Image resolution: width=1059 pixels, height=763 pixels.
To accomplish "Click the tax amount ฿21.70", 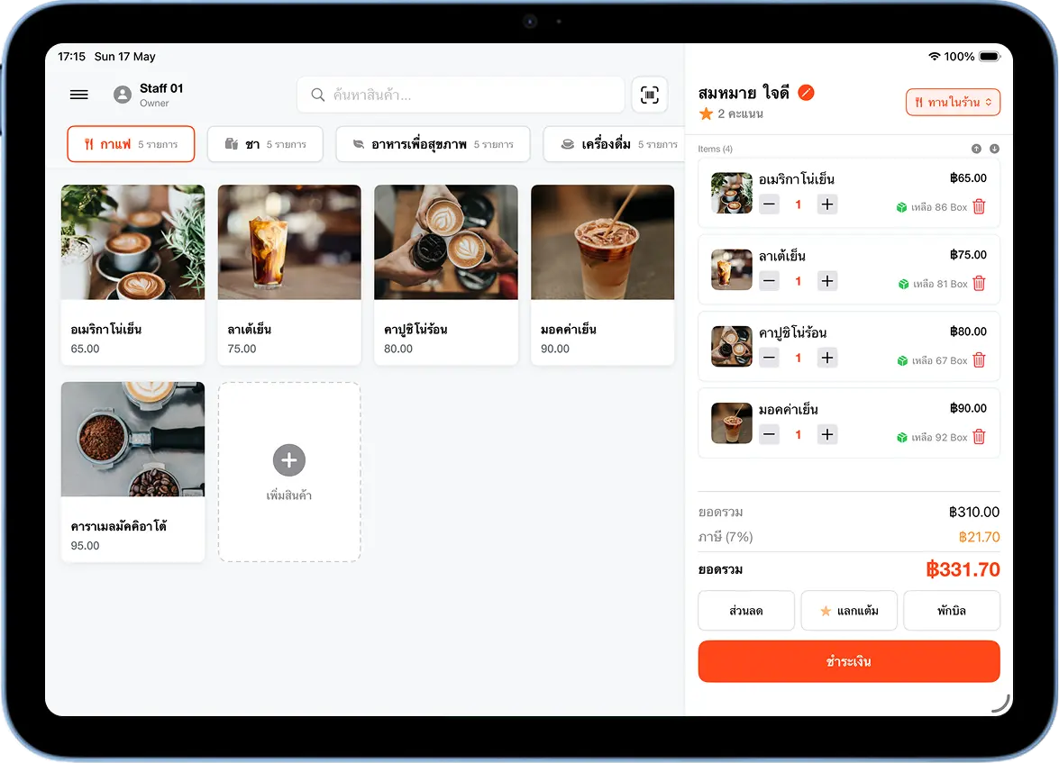I will point(980,537).
